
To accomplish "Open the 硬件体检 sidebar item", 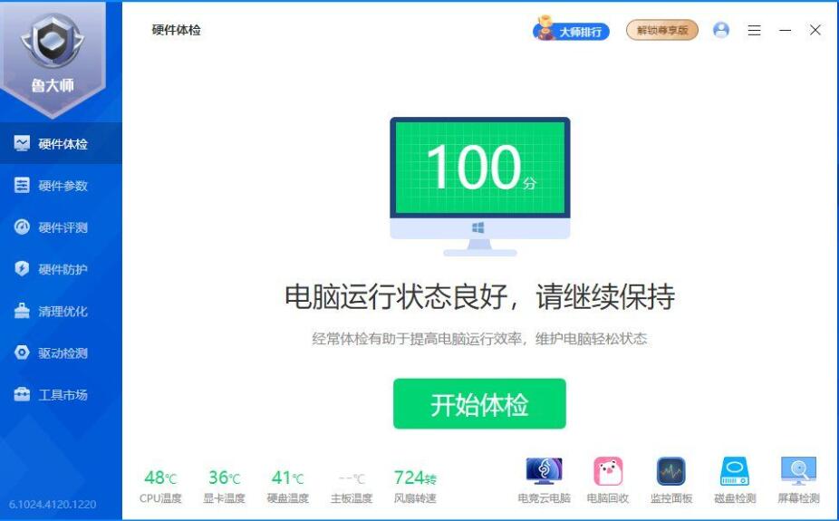I will tap(61, 143).
